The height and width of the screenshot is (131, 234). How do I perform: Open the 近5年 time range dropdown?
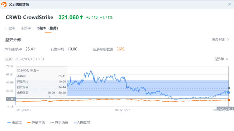pyautogui.click(x=221, y=59)
